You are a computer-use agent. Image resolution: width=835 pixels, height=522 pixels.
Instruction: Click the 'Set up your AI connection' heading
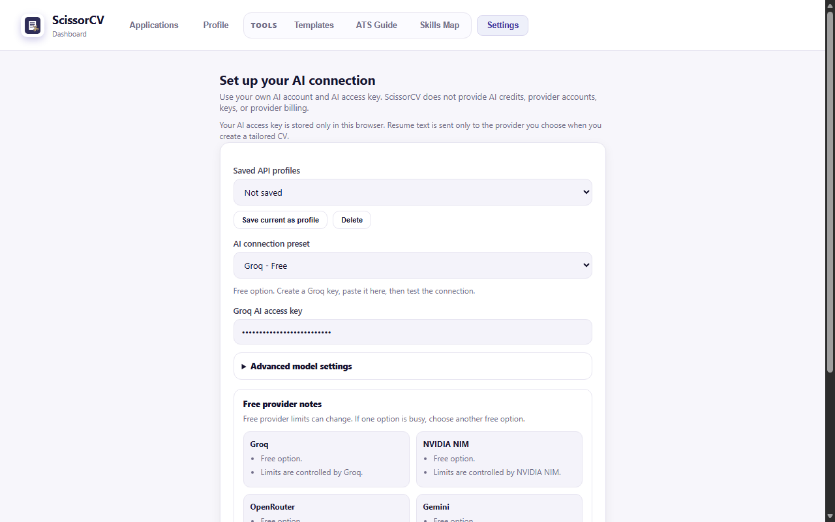click(297, 80)
